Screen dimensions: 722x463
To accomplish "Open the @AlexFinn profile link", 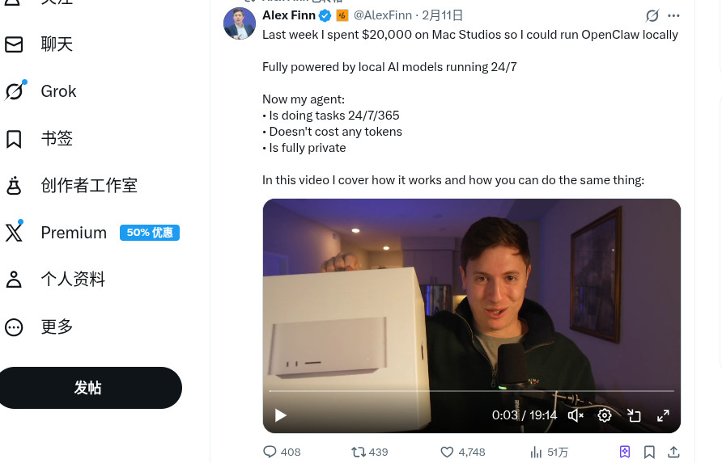I will pyautogui.click(x=383, y=15).
